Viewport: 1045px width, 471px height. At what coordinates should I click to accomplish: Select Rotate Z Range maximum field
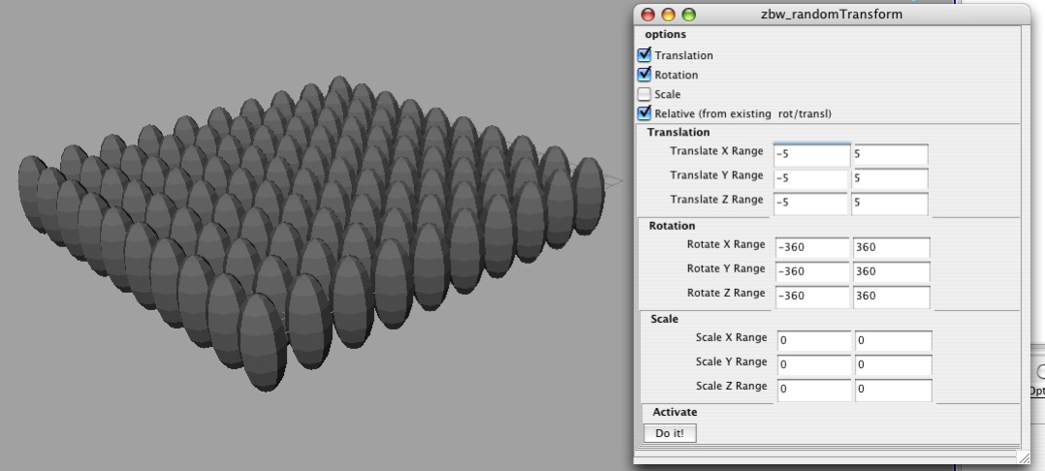891,297
